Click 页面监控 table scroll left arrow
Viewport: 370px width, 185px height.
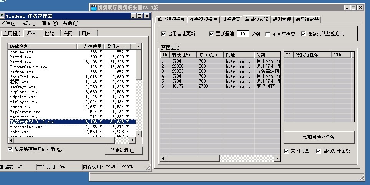point(163,159)
